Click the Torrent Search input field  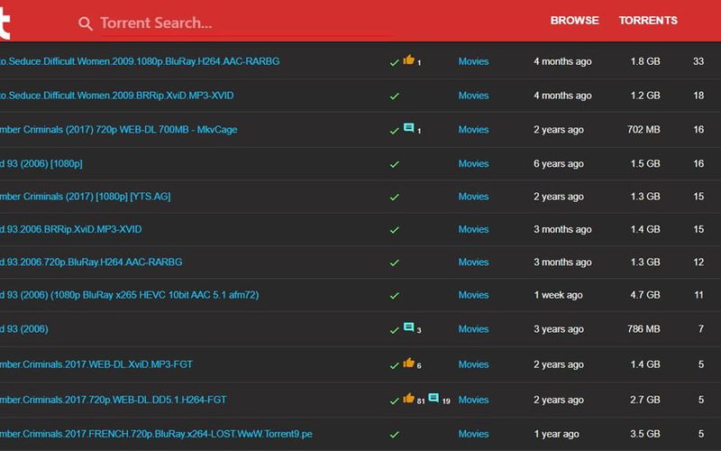coord(247,23)
